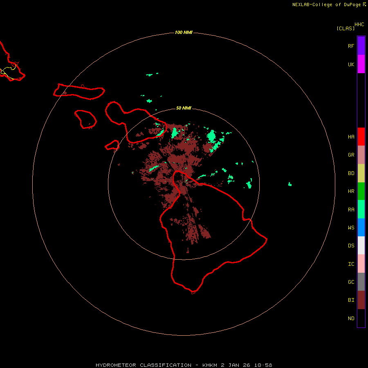Click the 10:58 timestamp in the footer
This screenshot has height=368, width=368.
263,365
